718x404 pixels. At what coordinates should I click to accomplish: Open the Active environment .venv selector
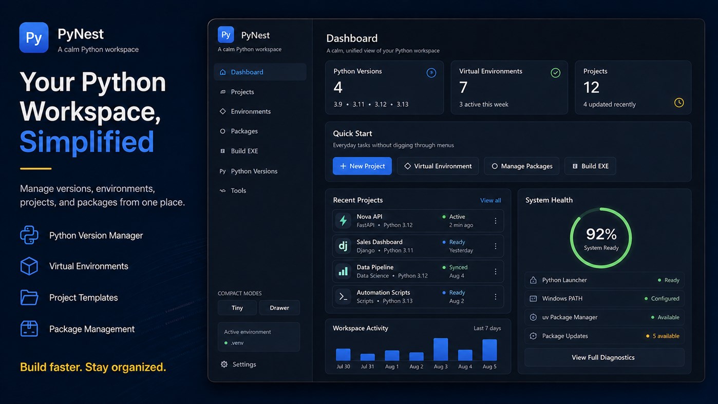(259, 337)
